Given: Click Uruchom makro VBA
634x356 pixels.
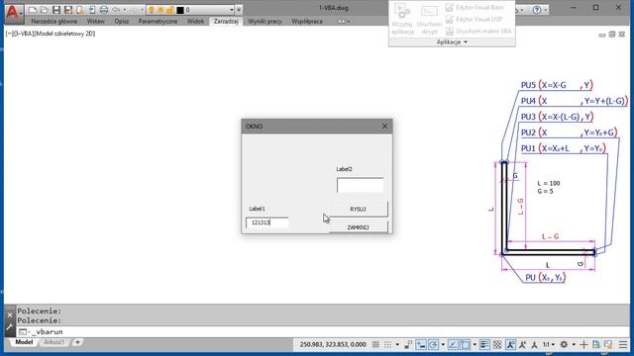Looking at the screenshot, I should (x=478, y=31).
